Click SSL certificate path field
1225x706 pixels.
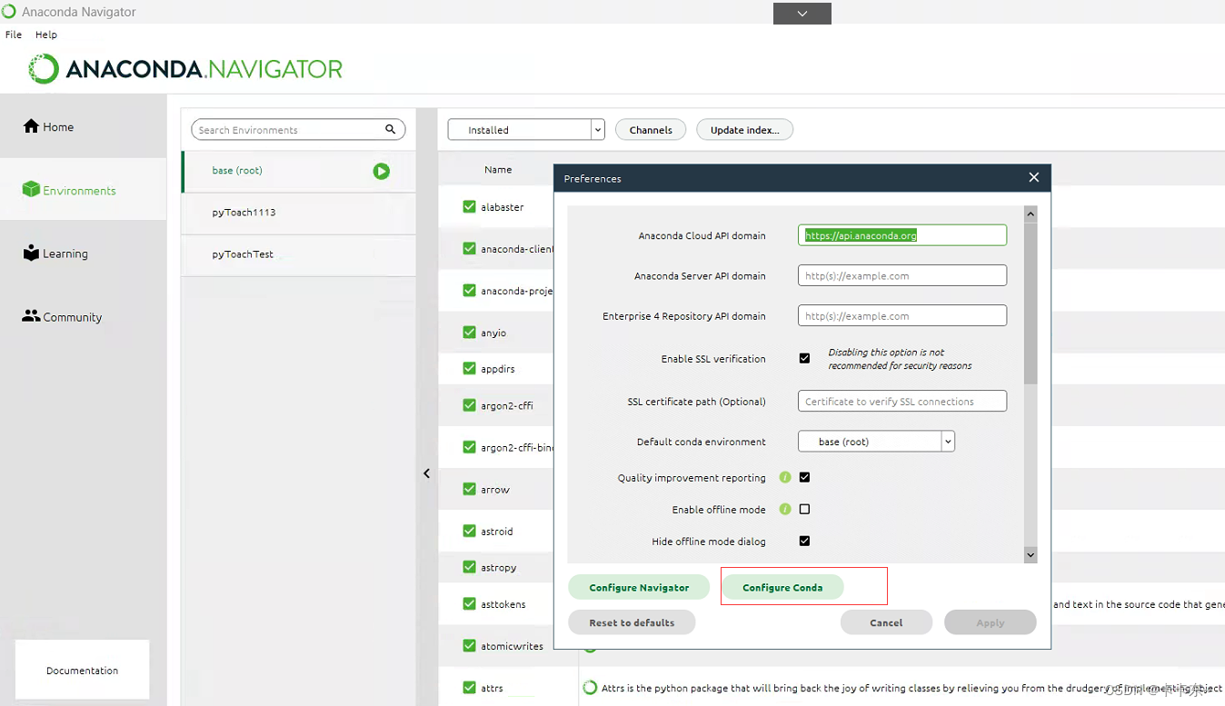902,401
